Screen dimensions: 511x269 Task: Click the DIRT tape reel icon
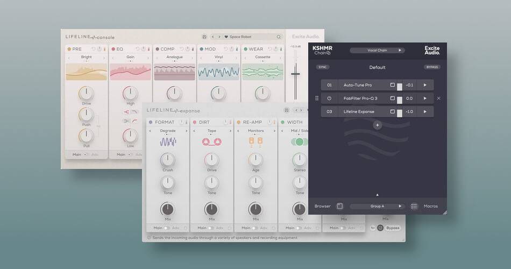[212, 142]
